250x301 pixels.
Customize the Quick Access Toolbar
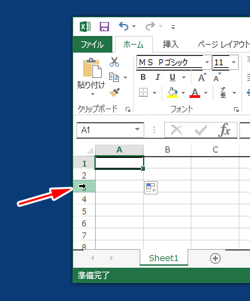[x=173, y=27]
